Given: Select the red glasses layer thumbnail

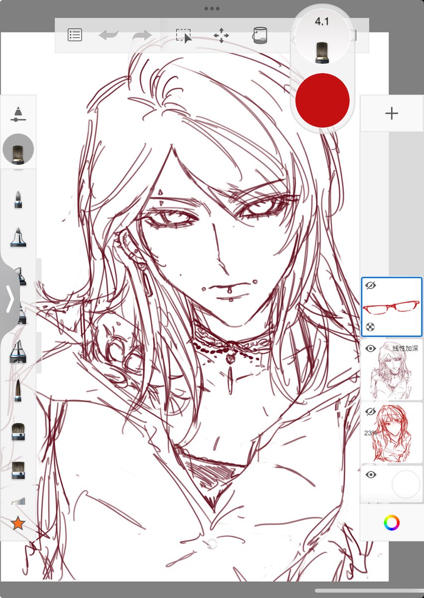Looking at the screenshot, I should pyautogui.click(x=391, y=307).
